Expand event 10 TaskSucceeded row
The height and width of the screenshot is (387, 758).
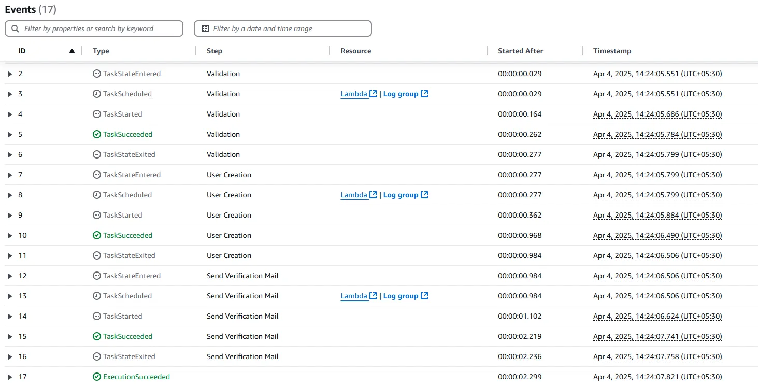tap(10, 236)
